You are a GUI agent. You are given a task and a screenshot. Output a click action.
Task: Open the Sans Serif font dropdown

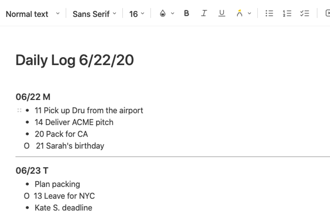click(x=94, y=14)
